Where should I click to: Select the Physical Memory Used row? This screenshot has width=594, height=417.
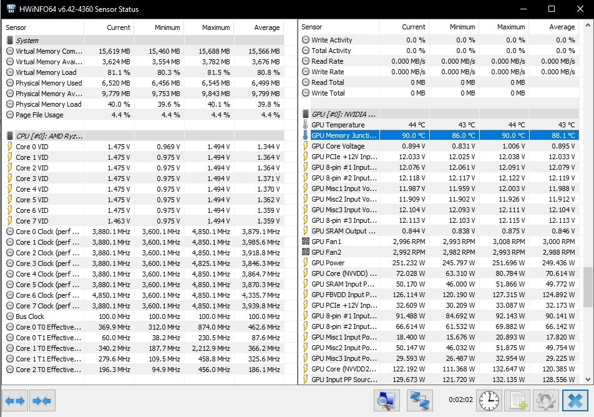pyautogui.click(x=145, y=82)
